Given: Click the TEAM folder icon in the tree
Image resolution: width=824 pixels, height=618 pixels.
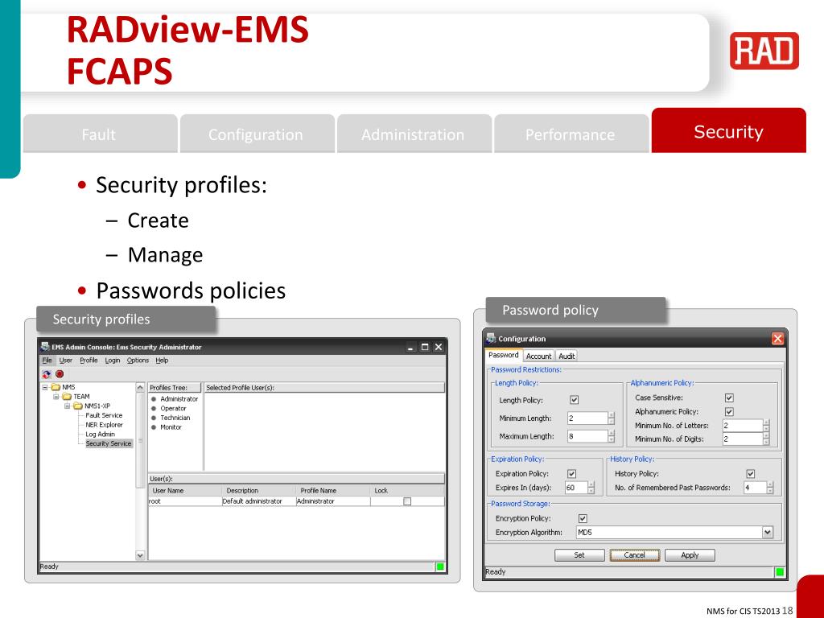Looking at the screenshot, I should [x=67, y=397].
